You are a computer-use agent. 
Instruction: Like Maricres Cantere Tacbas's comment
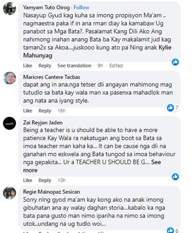pyautogui.click(x=28, y=111)
